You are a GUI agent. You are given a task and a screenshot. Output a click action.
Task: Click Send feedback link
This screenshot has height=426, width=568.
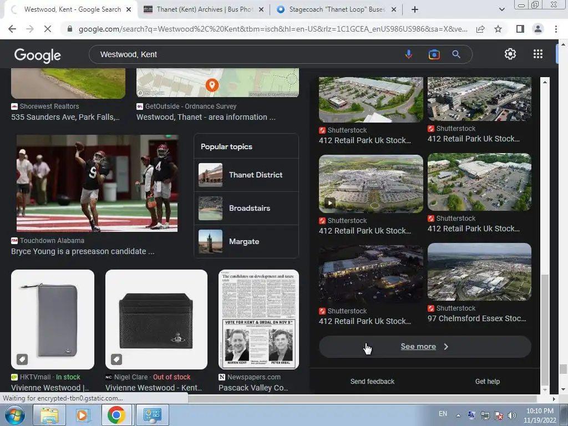tap(372, 382)
